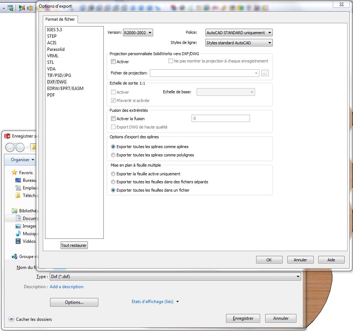Select Exporter toutes les splines comme polylignes
The height and width of the screenshot is (331, 353).
click(x=113, y=155)
